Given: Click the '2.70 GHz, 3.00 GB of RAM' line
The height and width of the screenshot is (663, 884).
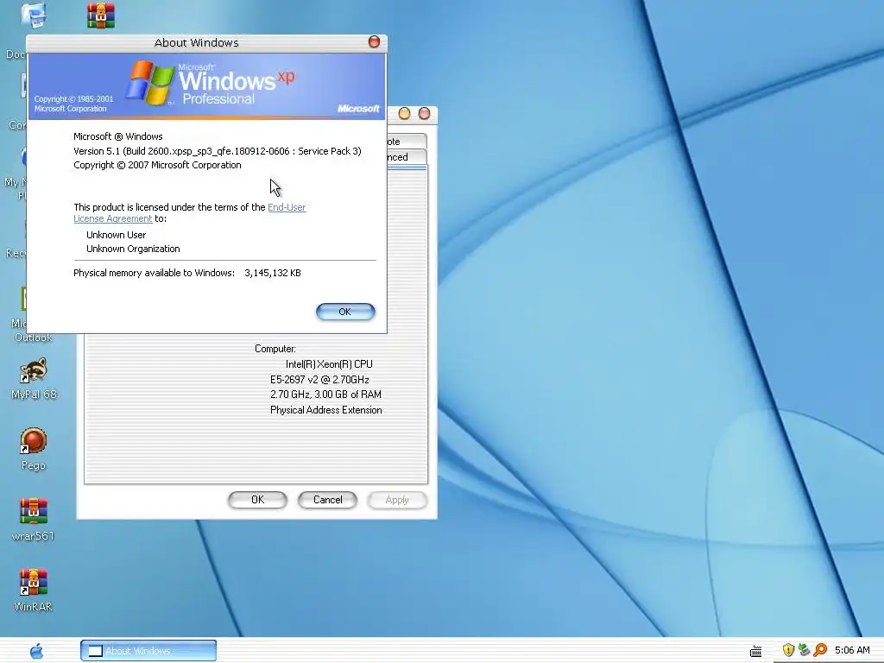Looking at the screenshot, I should [325, 395].
